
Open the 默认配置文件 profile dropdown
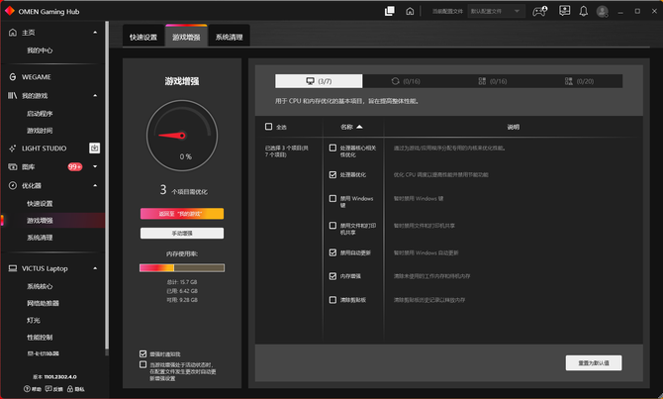(x=496, y=12)
